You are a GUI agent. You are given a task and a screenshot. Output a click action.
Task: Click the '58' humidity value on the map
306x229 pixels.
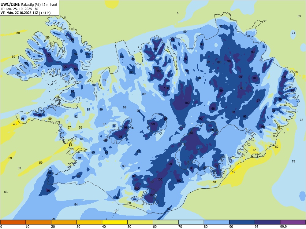coord(214,182)
